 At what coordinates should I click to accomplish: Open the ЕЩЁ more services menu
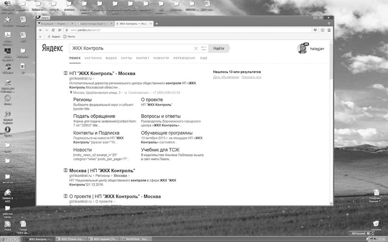(204, 58)
